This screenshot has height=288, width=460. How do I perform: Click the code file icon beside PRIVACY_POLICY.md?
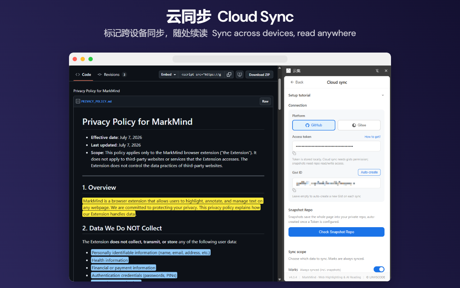78,101
